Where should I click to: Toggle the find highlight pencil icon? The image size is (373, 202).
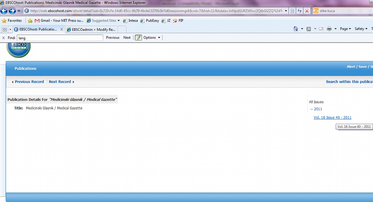pyautogui.click(x=138, y=38)
